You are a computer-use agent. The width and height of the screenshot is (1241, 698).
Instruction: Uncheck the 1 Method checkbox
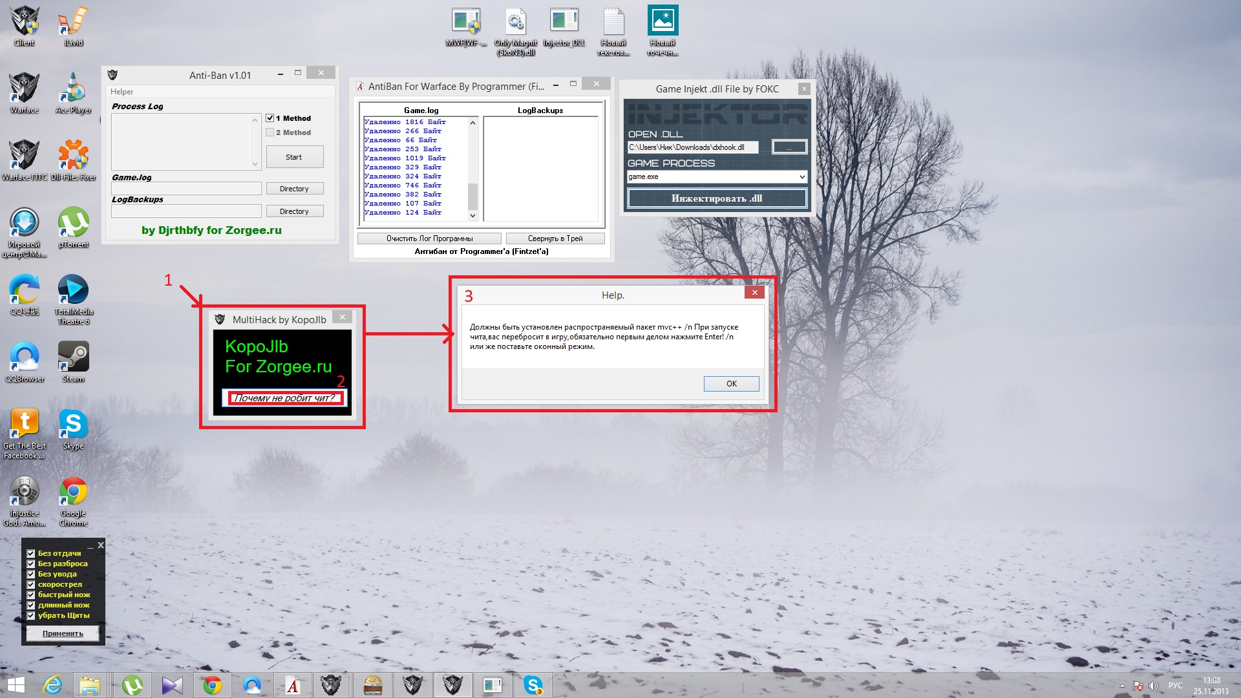pos(270,118)
